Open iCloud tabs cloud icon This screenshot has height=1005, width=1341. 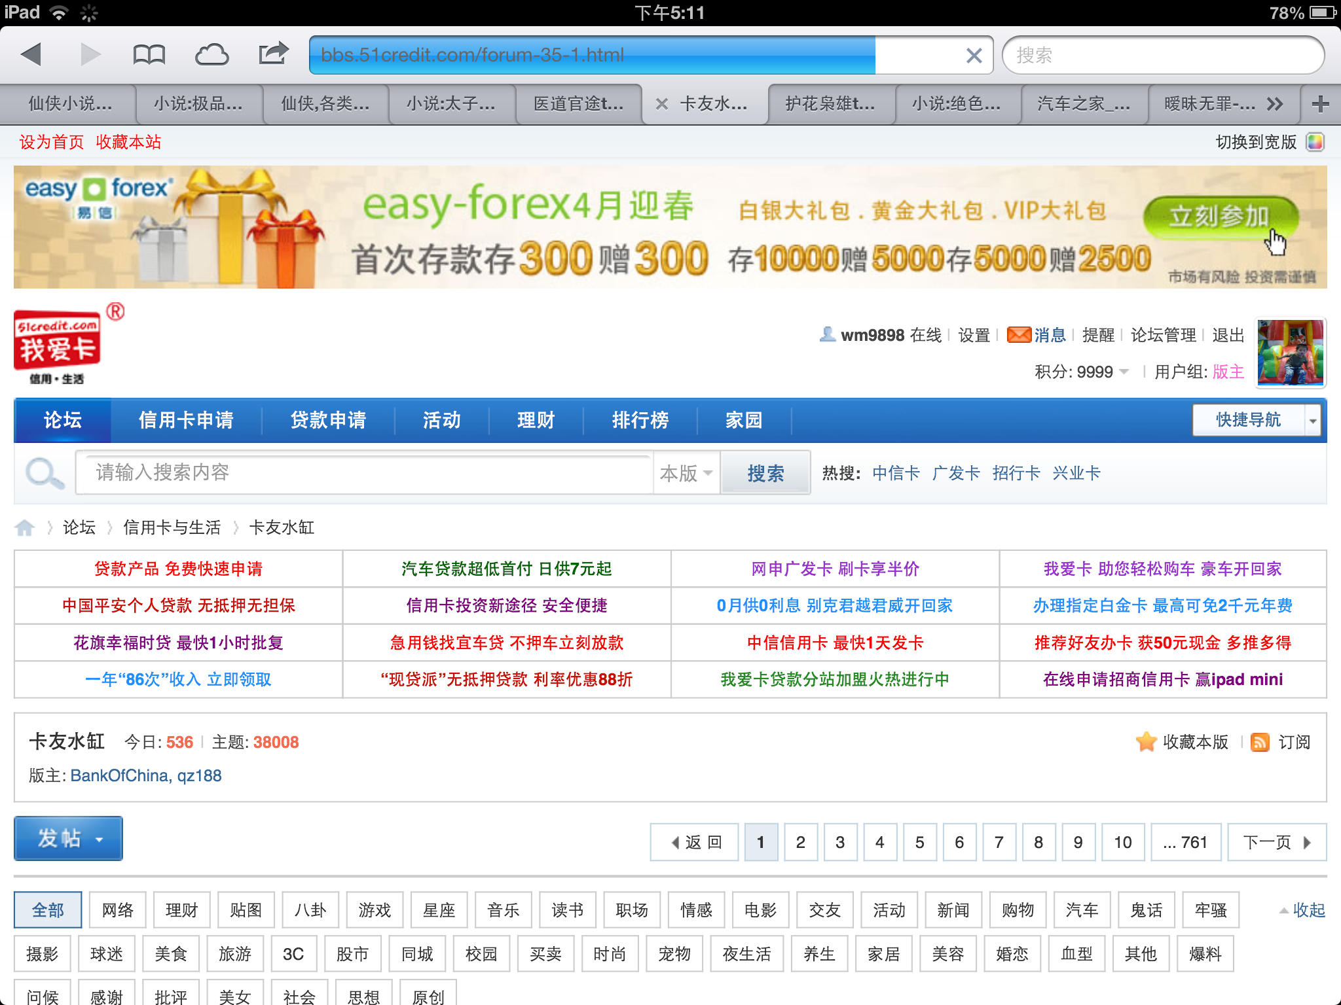(x=211, y=54)
